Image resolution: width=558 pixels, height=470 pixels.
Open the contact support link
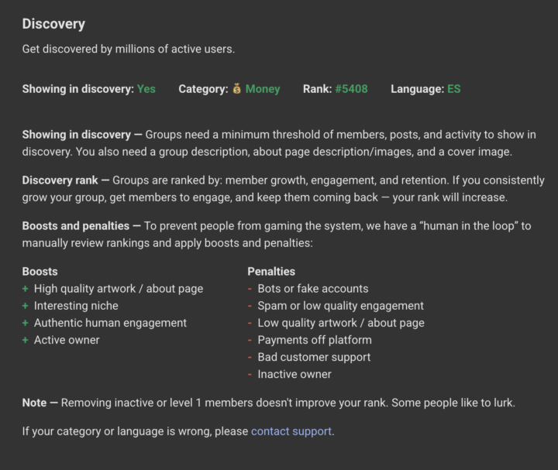(291, 431)
